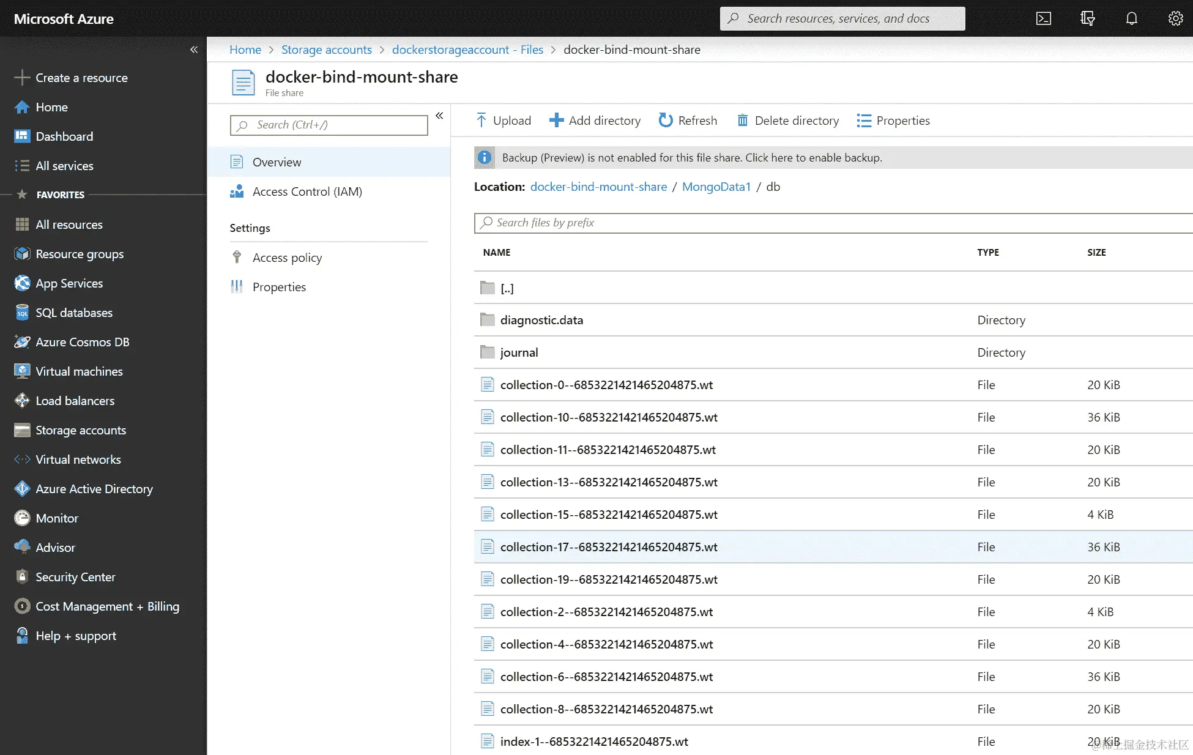Open Azure Cosmos DB from sidebar
Screen dimensions: 1193x755
coord(82,342)
